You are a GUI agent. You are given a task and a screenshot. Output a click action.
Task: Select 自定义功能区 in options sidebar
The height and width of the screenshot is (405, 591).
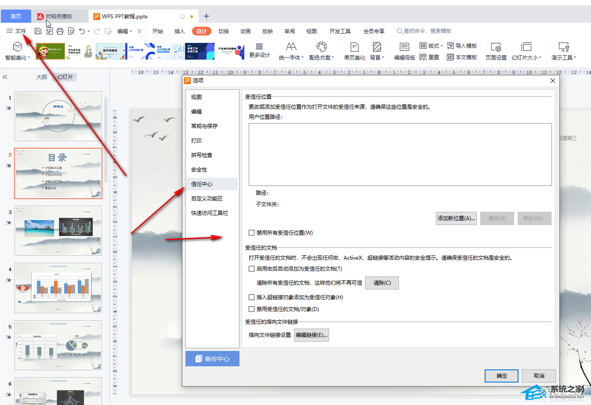coord(212,199)
